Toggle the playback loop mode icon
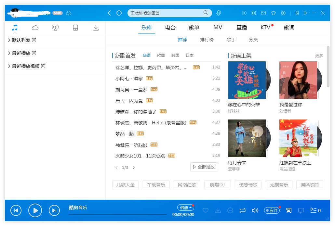 pos(243,210)
